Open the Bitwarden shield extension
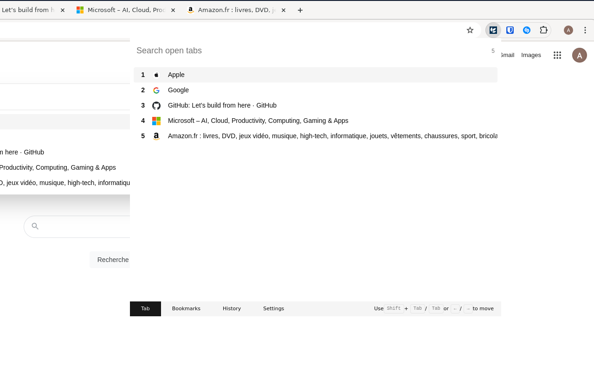 510,30
